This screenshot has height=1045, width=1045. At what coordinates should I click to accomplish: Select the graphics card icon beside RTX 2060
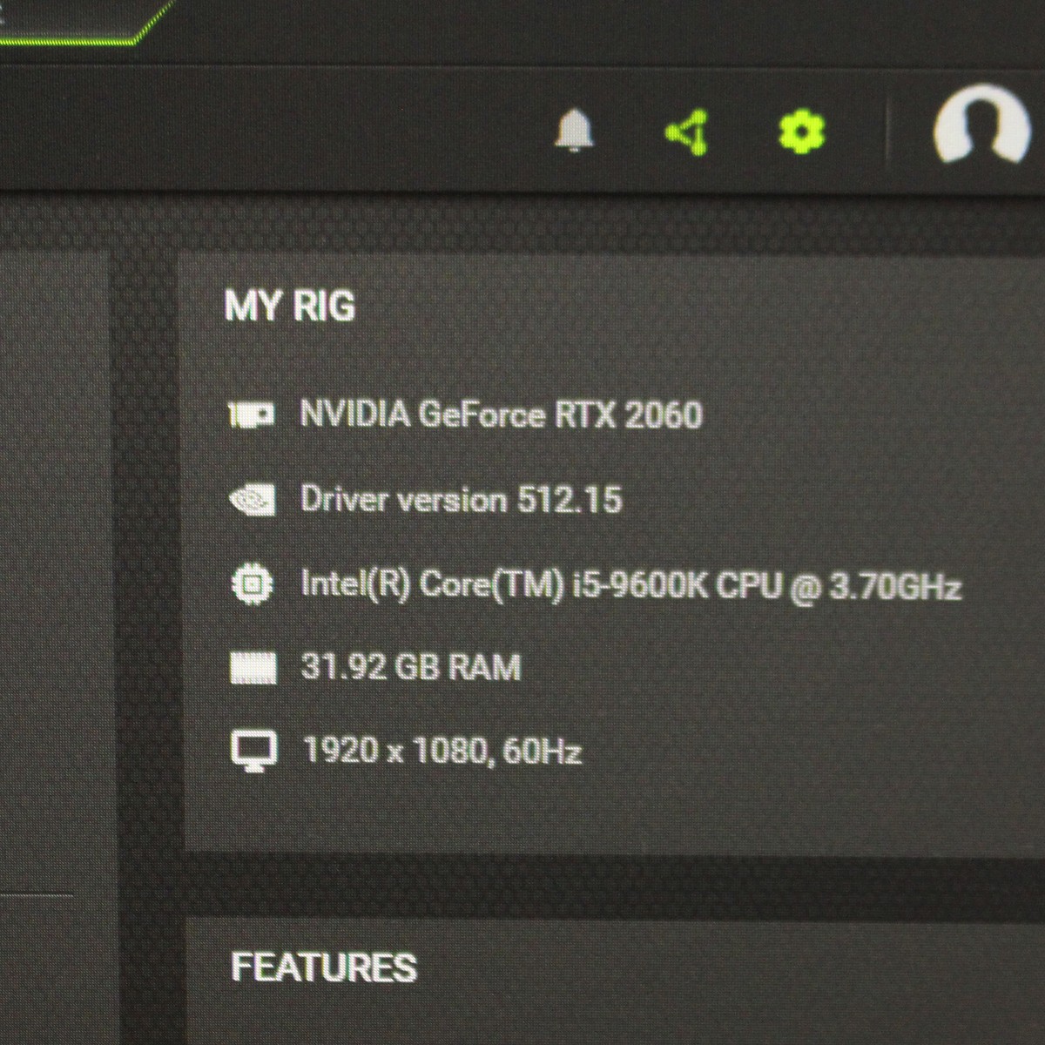(x=252, y=415)
